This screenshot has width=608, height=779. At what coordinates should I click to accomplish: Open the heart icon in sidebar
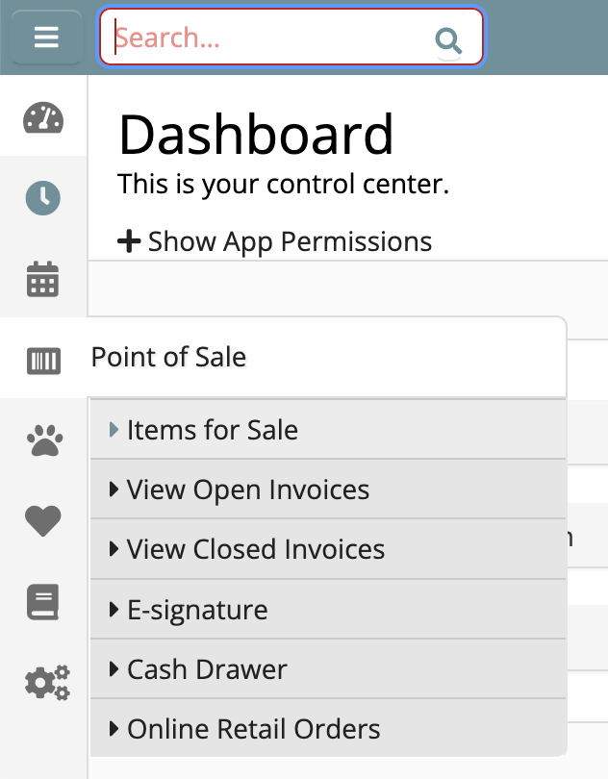42,521
